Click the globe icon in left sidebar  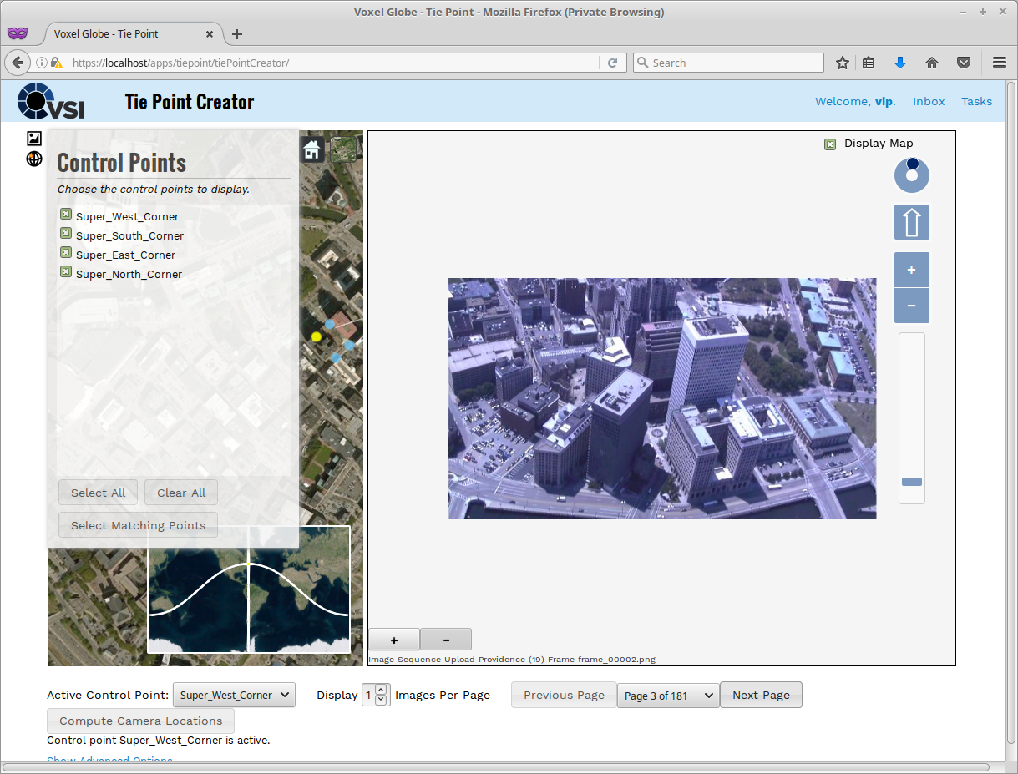click(x=34, y=159)
